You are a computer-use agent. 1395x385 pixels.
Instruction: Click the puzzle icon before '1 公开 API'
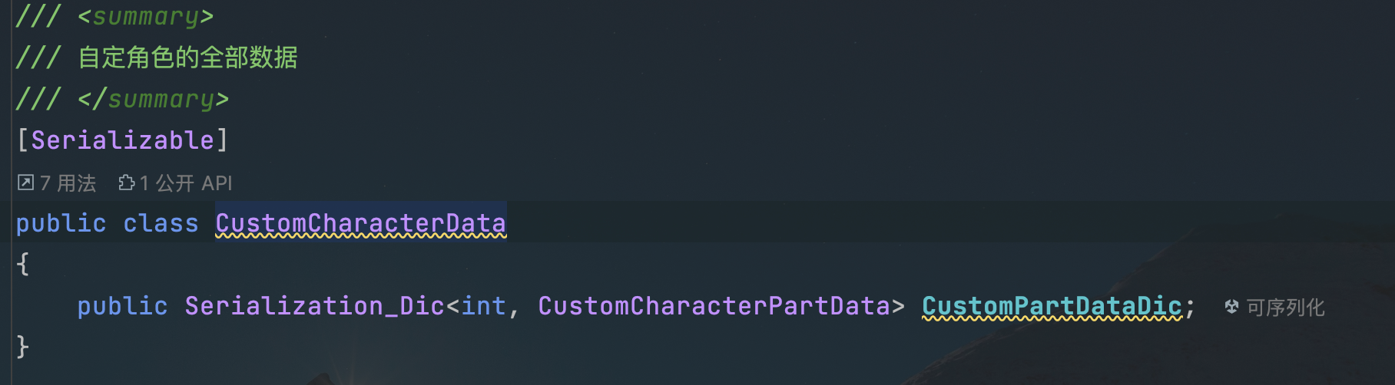pyautogui.click(x=126, y=183)
